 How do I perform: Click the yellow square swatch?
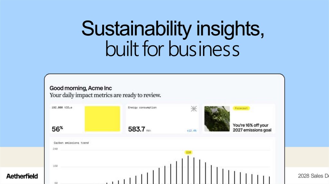coord(102,119)
